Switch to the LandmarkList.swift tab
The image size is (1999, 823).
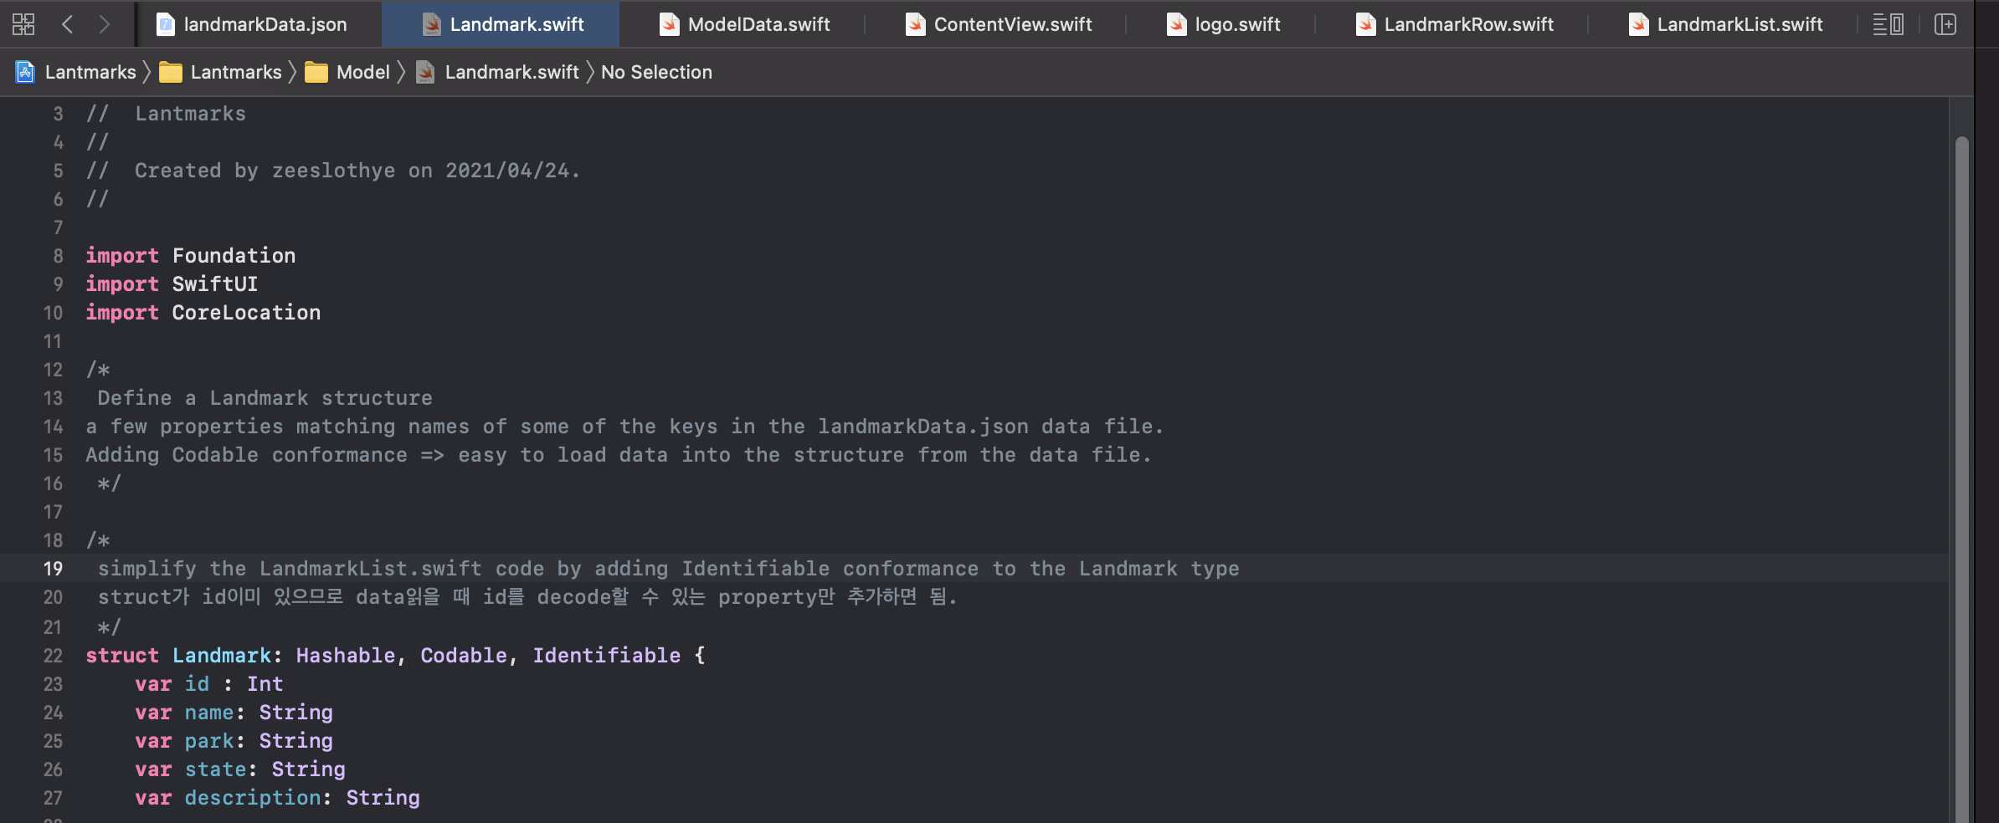pyautogui.click(x=1725, y=24)
